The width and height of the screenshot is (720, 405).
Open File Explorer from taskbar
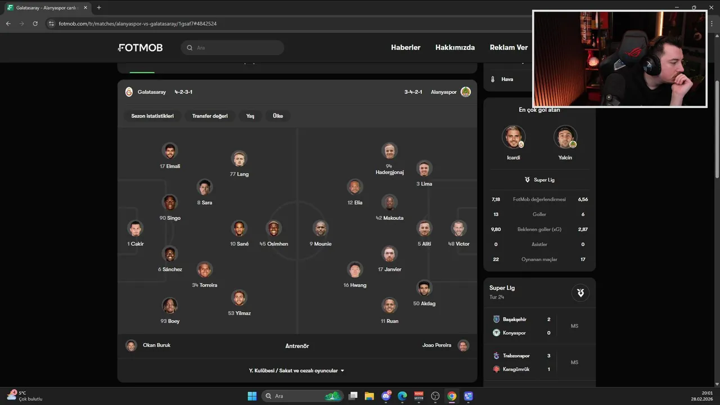pos(370,396)
